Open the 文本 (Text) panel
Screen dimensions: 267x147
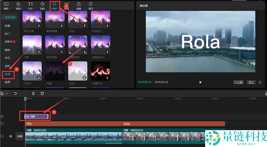click(x=30, y=6)
